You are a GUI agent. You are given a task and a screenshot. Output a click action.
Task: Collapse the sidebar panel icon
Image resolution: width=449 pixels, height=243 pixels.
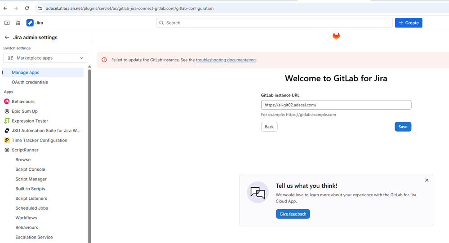pos(7,23)
